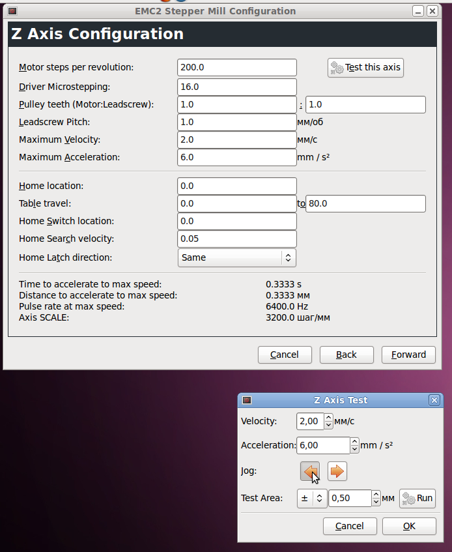Click the Test this axis button
This screenshot has height=552, width=452.
pyautogui.click(x=365, y=68)
